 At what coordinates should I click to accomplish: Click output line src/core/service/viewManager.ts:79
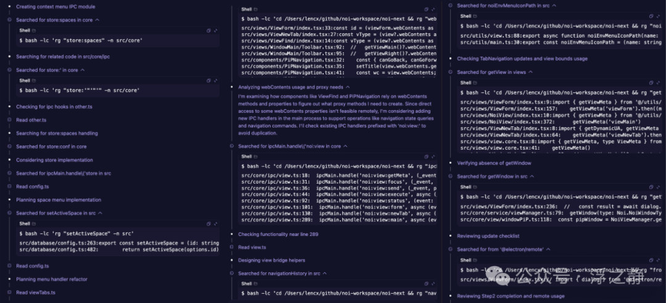[x=561, y=213]
